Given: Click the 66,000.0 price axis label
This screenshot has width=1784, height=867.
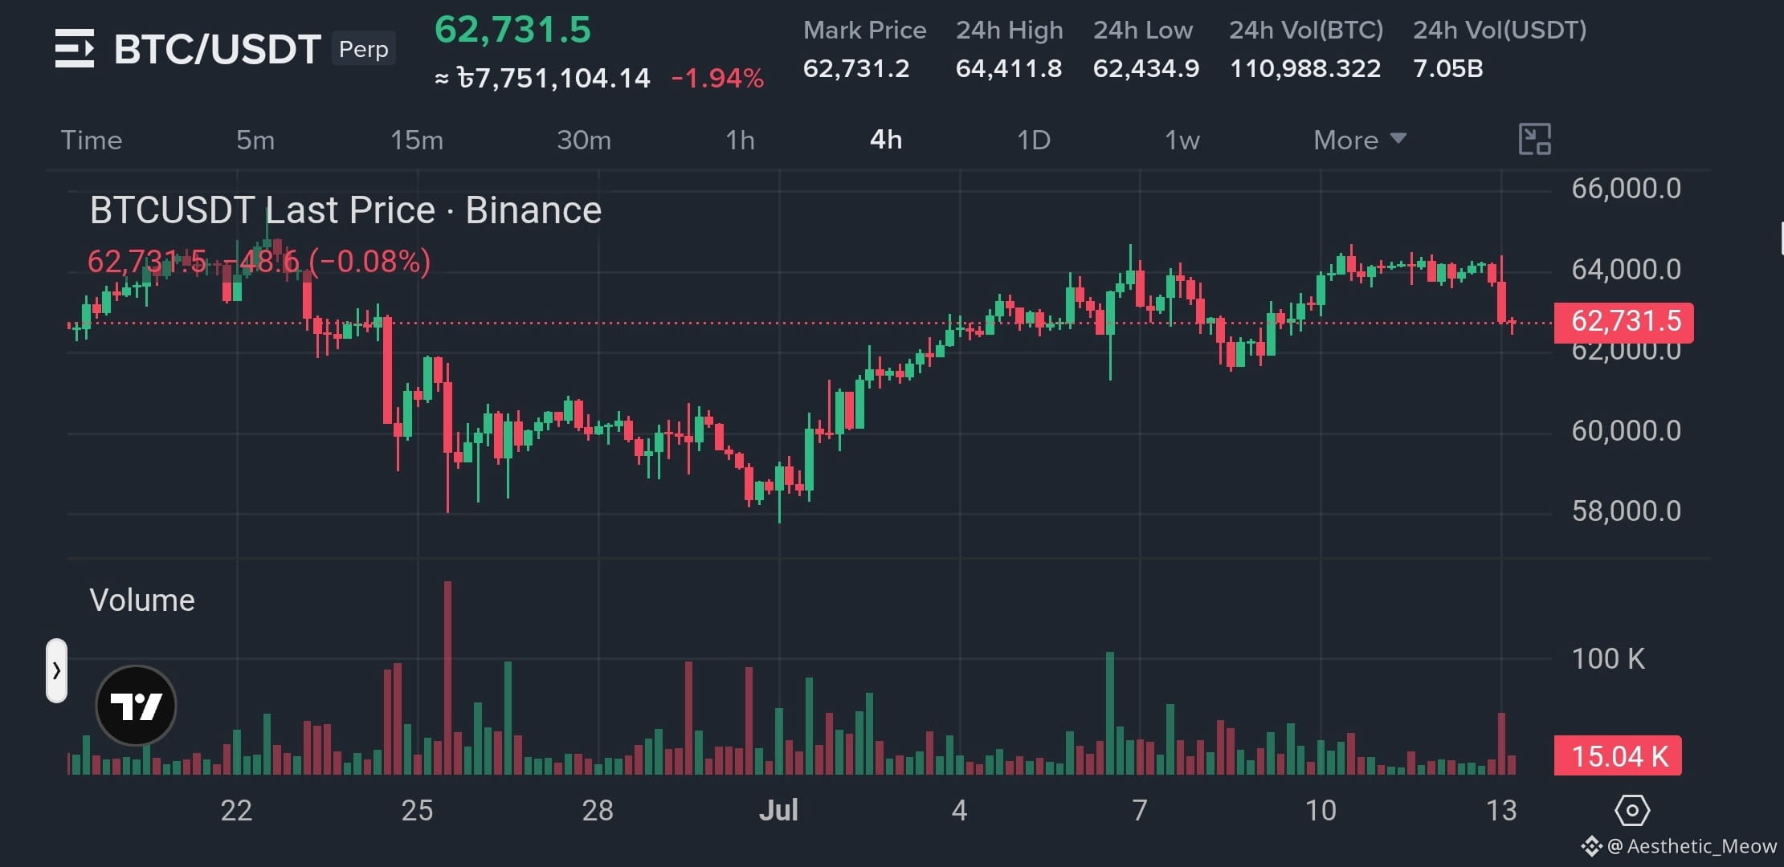Looking at the screenshot, I should [x=1626, y=189].
